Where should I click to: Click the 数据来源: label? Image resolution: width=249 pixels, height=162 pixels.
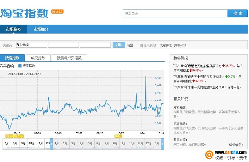pyautogui.click(x=180, y=140)
